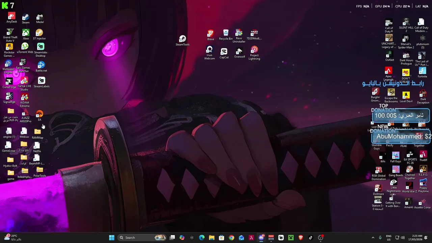Open the SignalRgb shortcut
The image size is (432, 243).
point(9,98)
